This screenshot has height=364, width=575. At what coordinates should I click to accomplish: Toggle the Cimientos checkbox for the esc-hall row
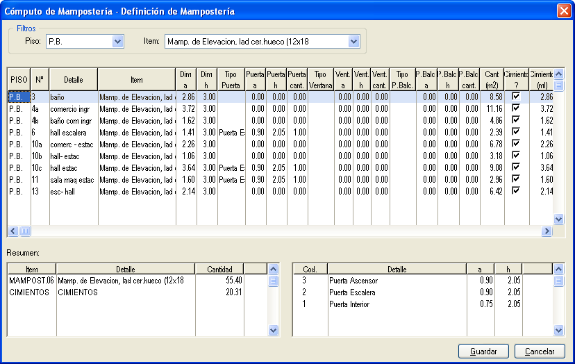coord(515,190)
